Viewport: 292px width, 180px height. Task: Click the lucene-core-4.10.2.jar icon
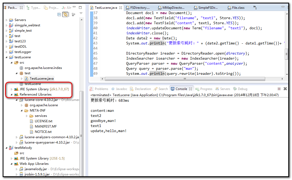point(21,100)
